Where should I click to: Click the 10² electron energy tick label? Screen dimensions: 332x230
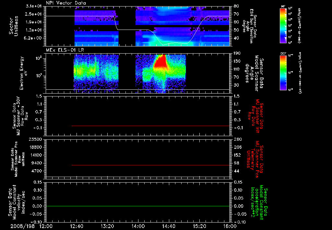pos(39,58)
